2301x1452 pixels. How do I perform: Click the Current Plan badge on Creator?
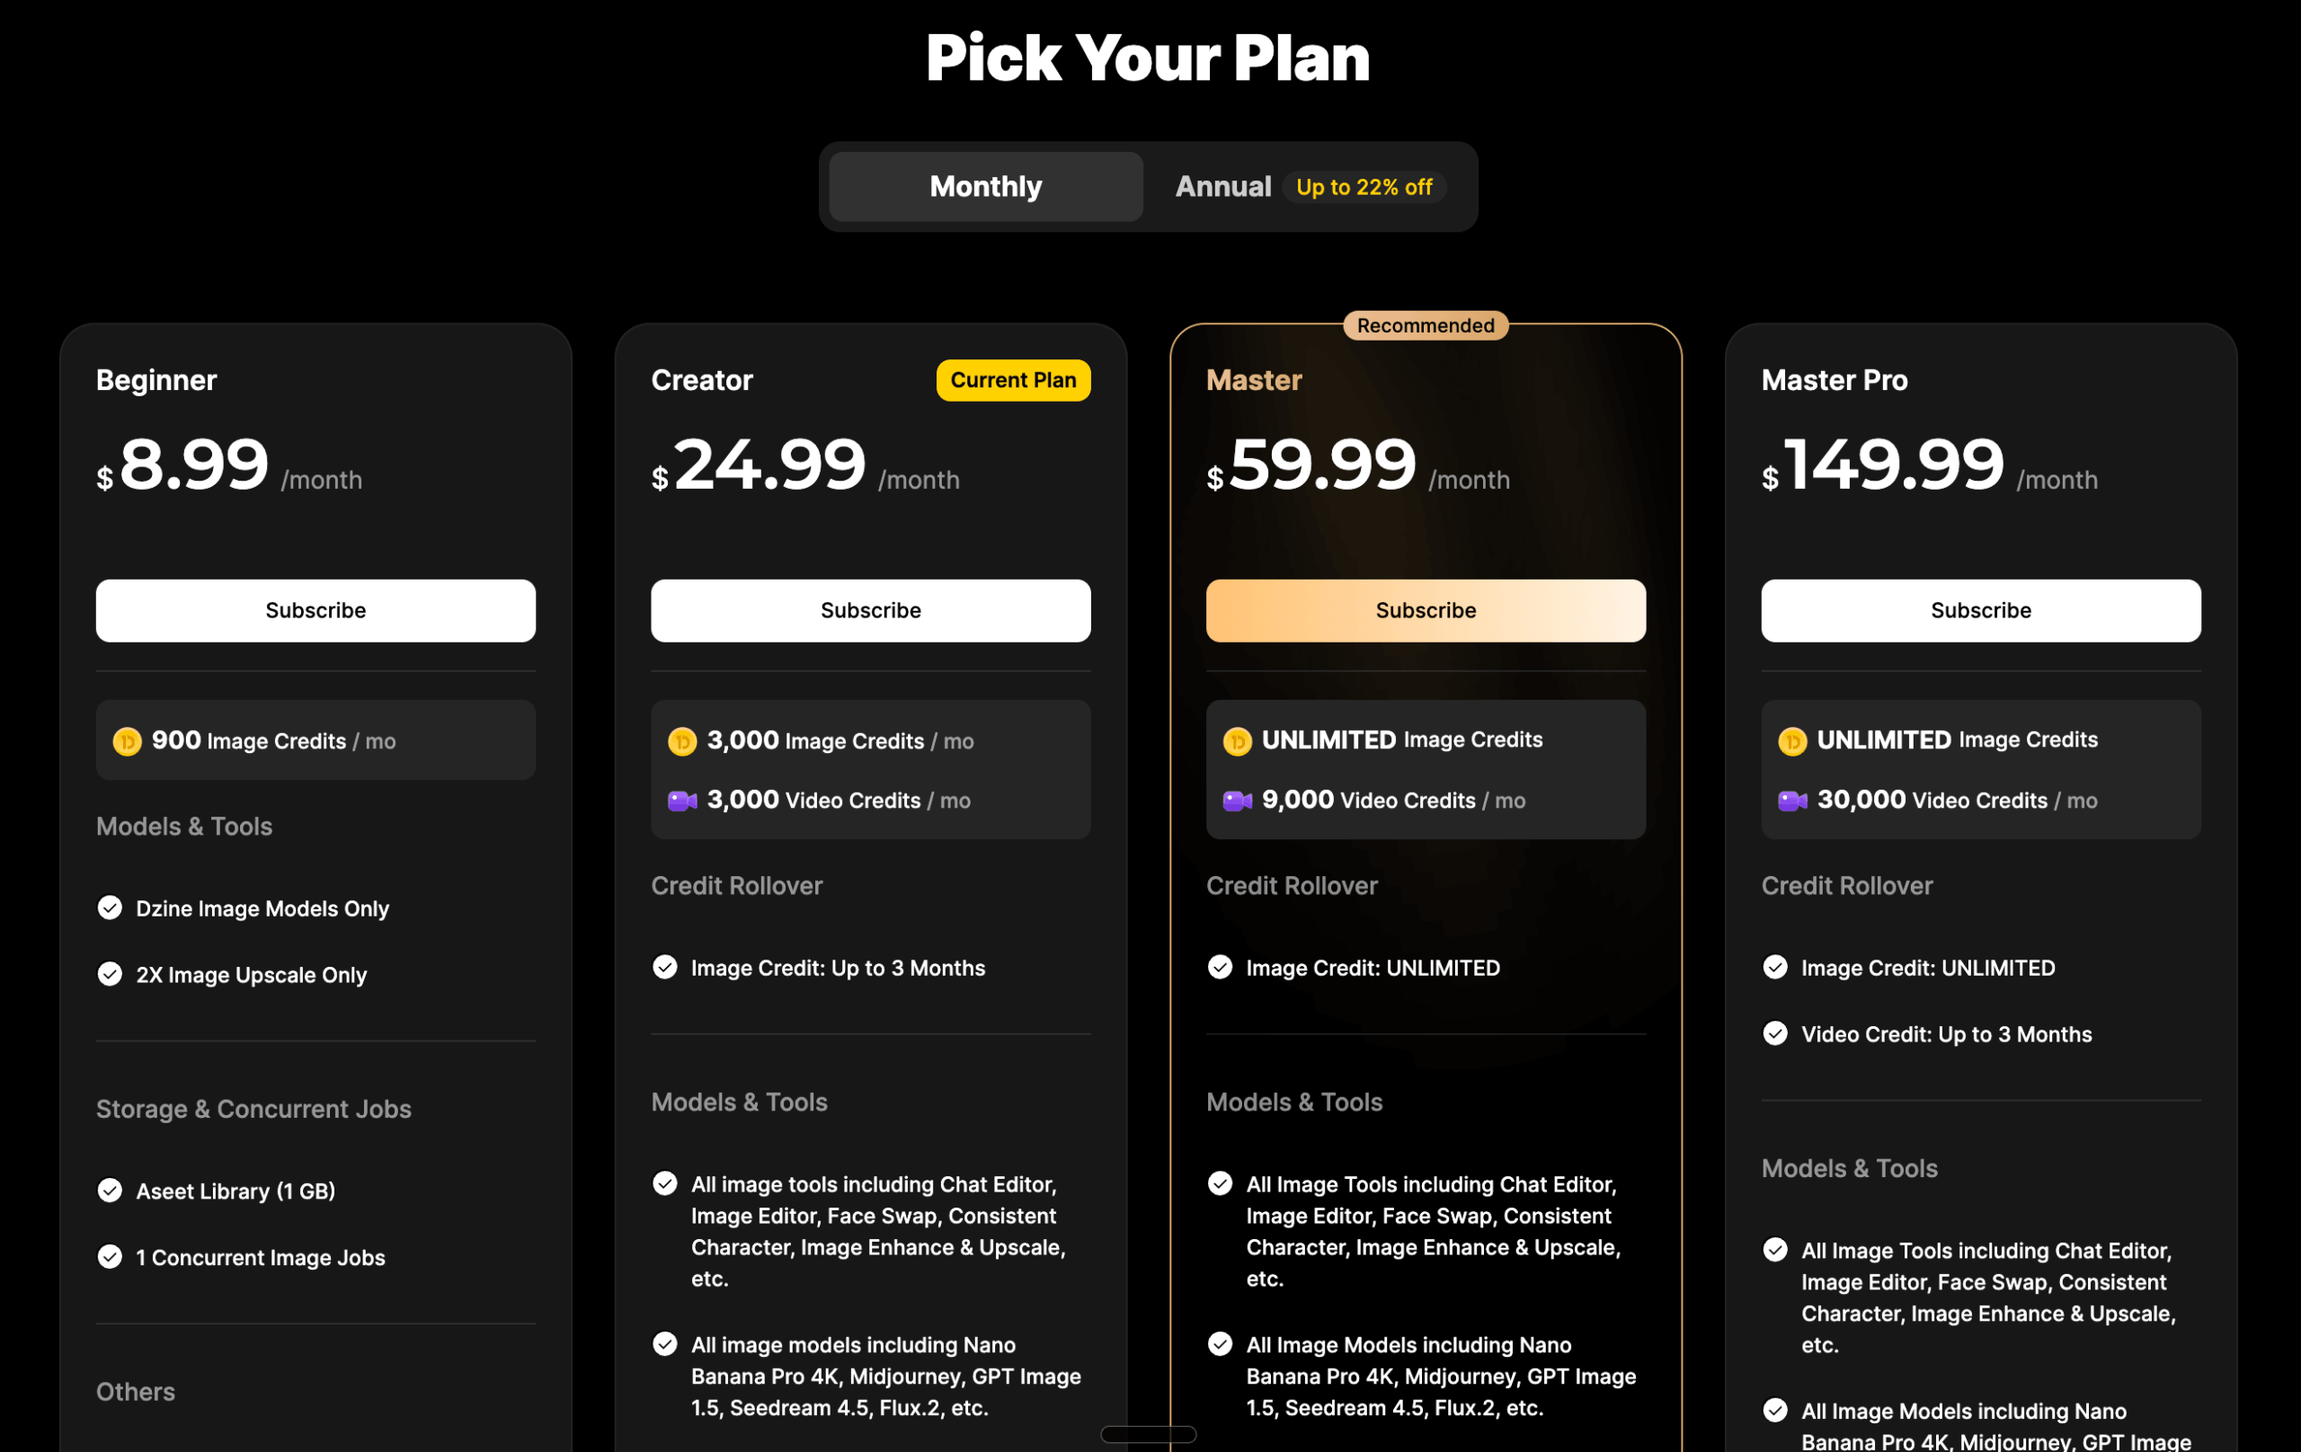pos(1013,380)
